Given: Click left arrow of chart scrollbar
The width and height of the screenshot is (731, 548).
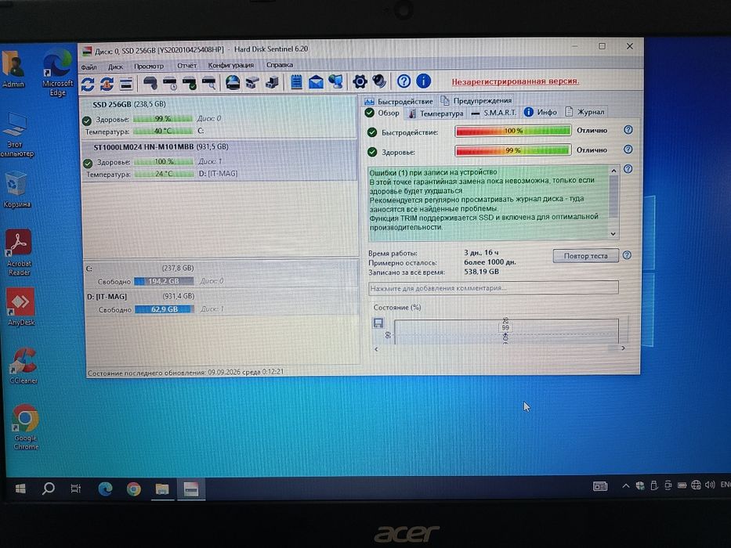Looking at the screenshot, I should [x=376, y=349].
